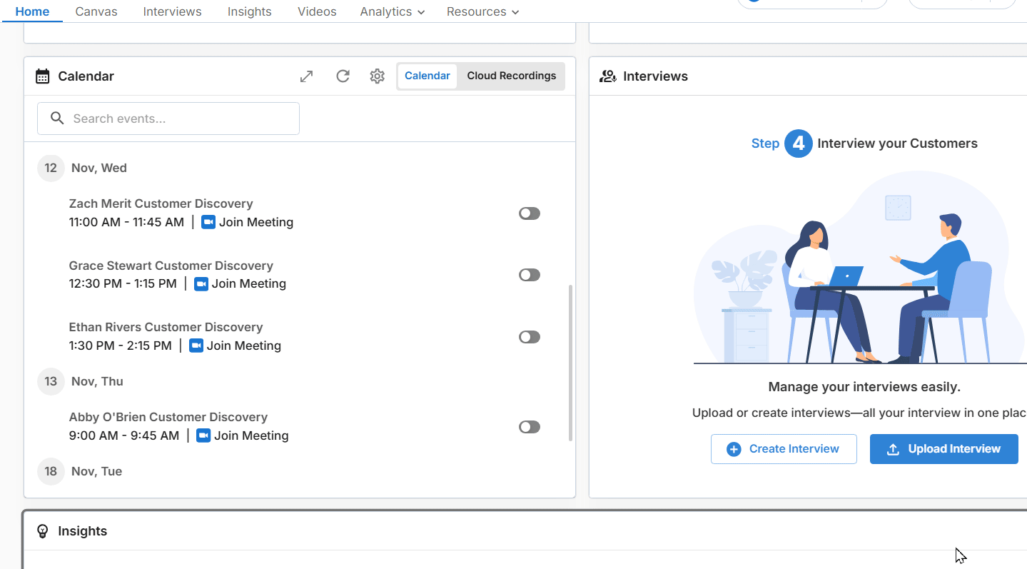This screenshot has width=1027, height=569.
Task: Click the 9:00 AM - 9:45 AM time
Action: (x=124, y=435)
